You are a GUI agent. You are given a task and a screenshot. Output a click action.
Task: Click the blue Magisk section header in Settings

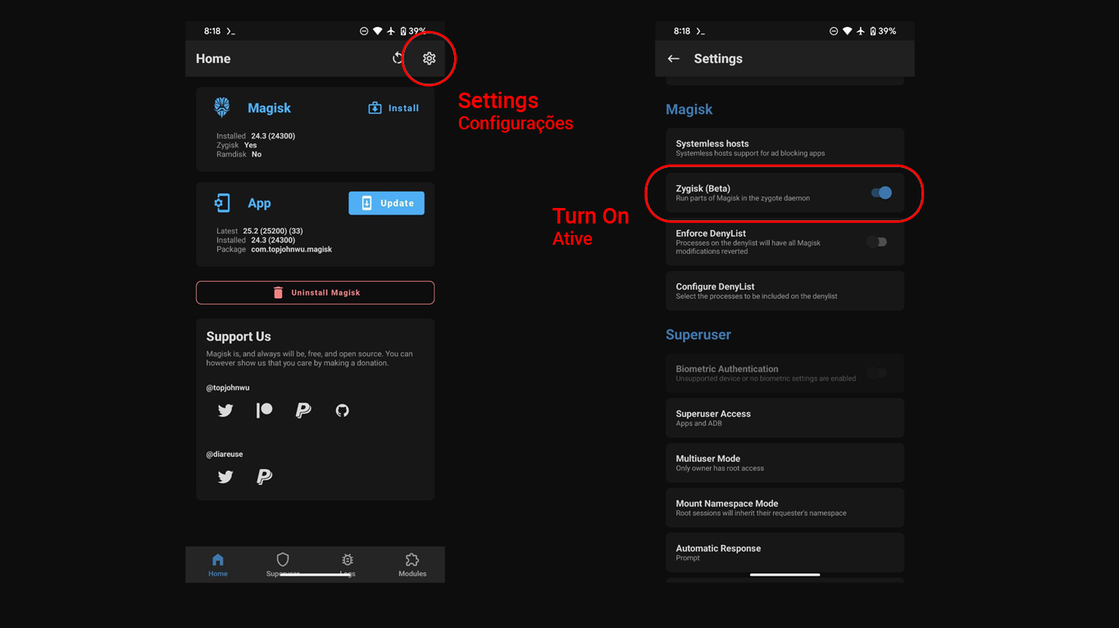coord(689,110)
